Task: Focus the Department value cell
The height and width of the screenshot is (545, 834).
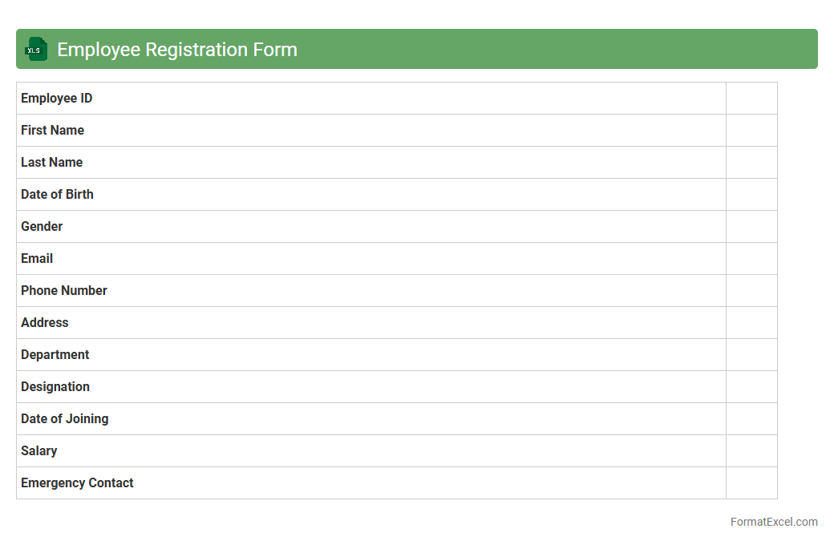Action: pos(751,355)
